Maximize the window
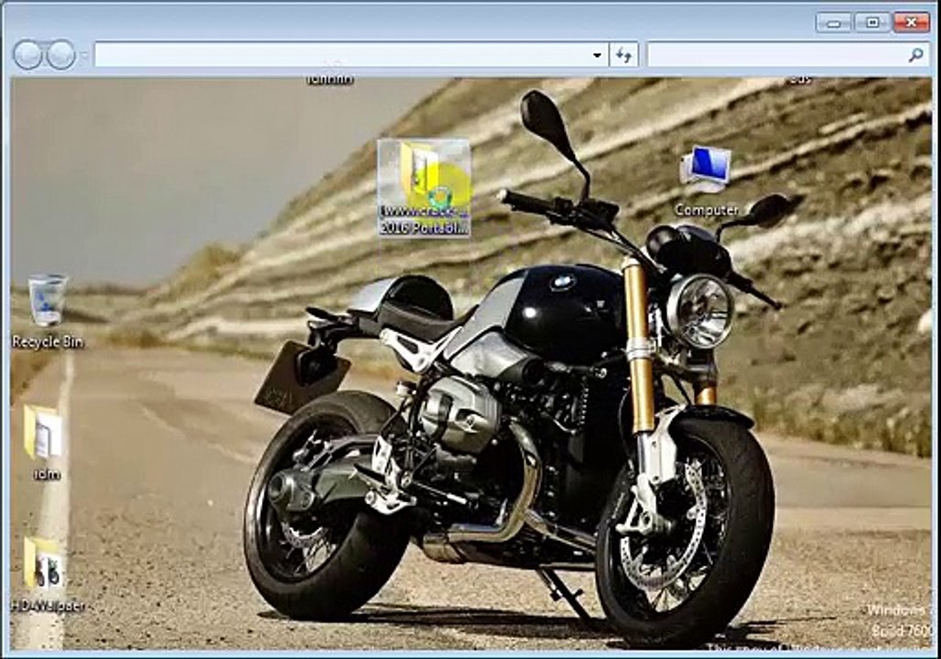Screen dimensions: 941x659 (872, 23)
